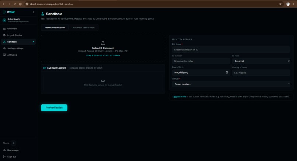View site information icon in address bar
Image resolution: width=297 pixels, height=161 pixels.
27,4
